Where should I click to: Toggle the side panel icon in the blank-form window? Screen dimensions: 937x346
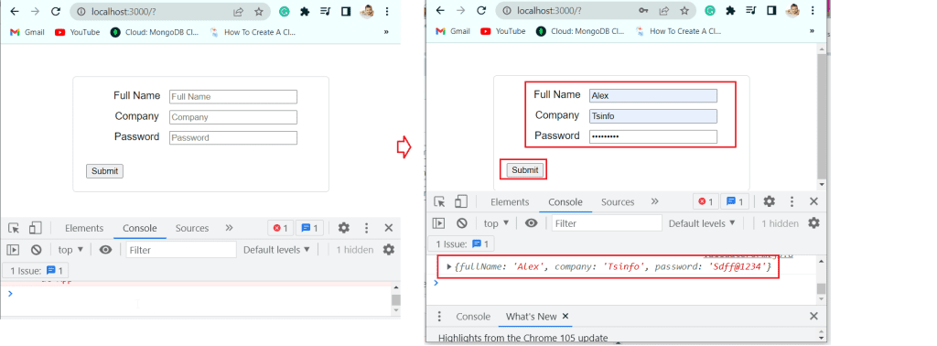tap(345, 11)
